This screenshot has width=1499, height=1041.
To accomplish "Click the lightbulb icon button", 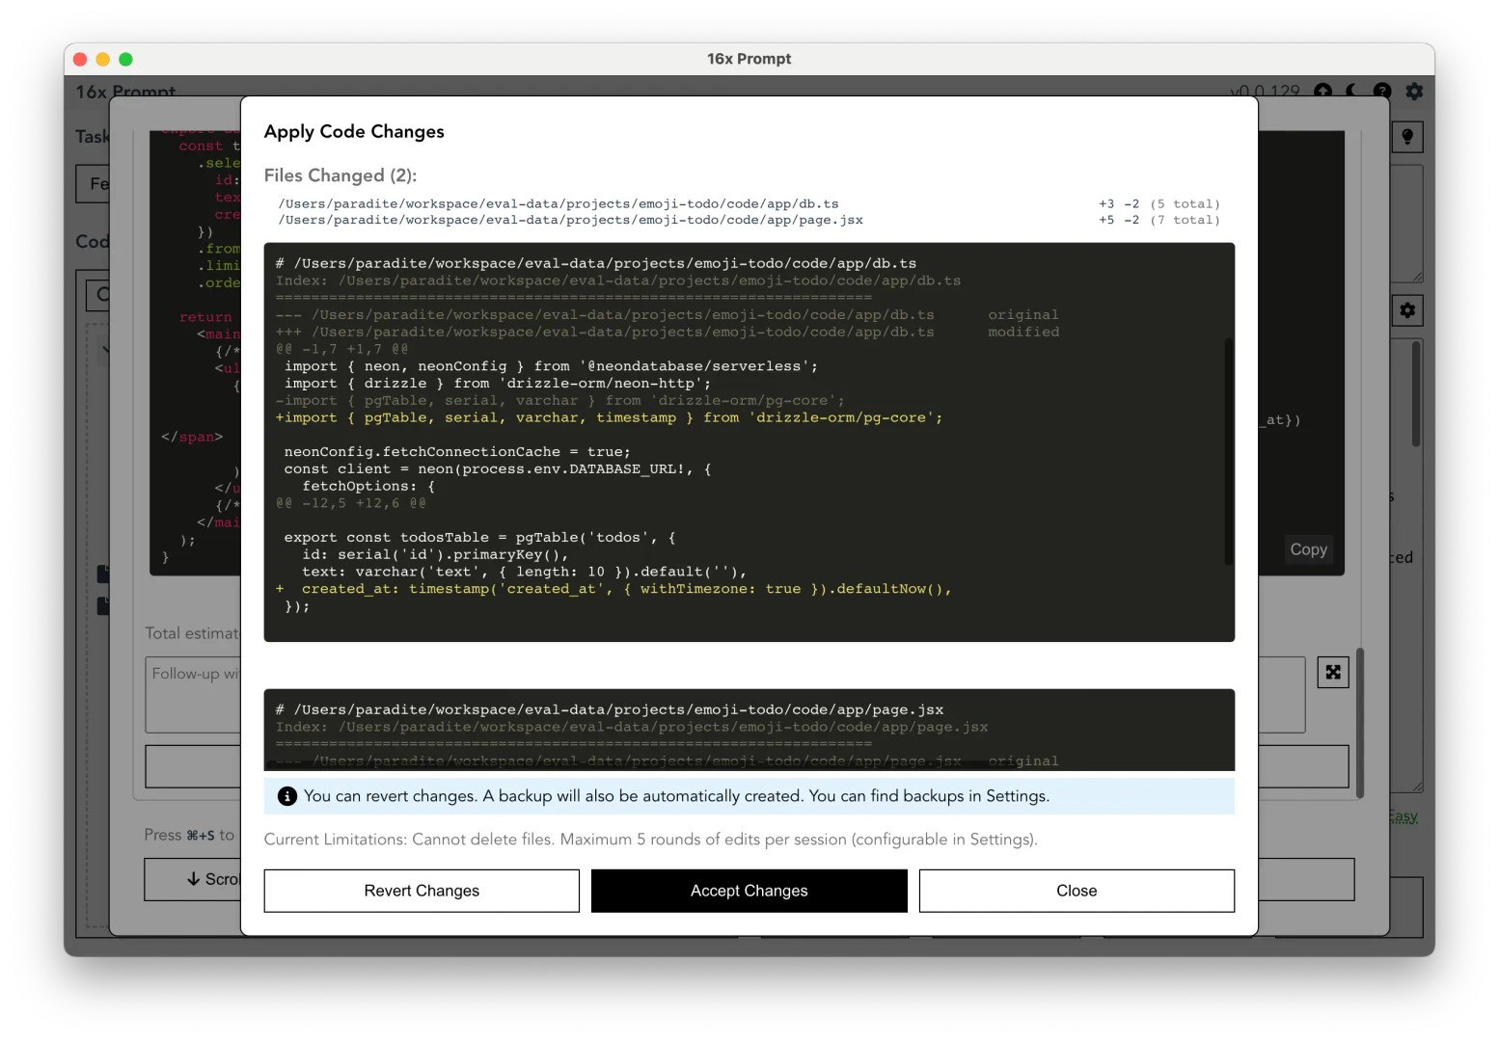I will [x=1407, y=137].
